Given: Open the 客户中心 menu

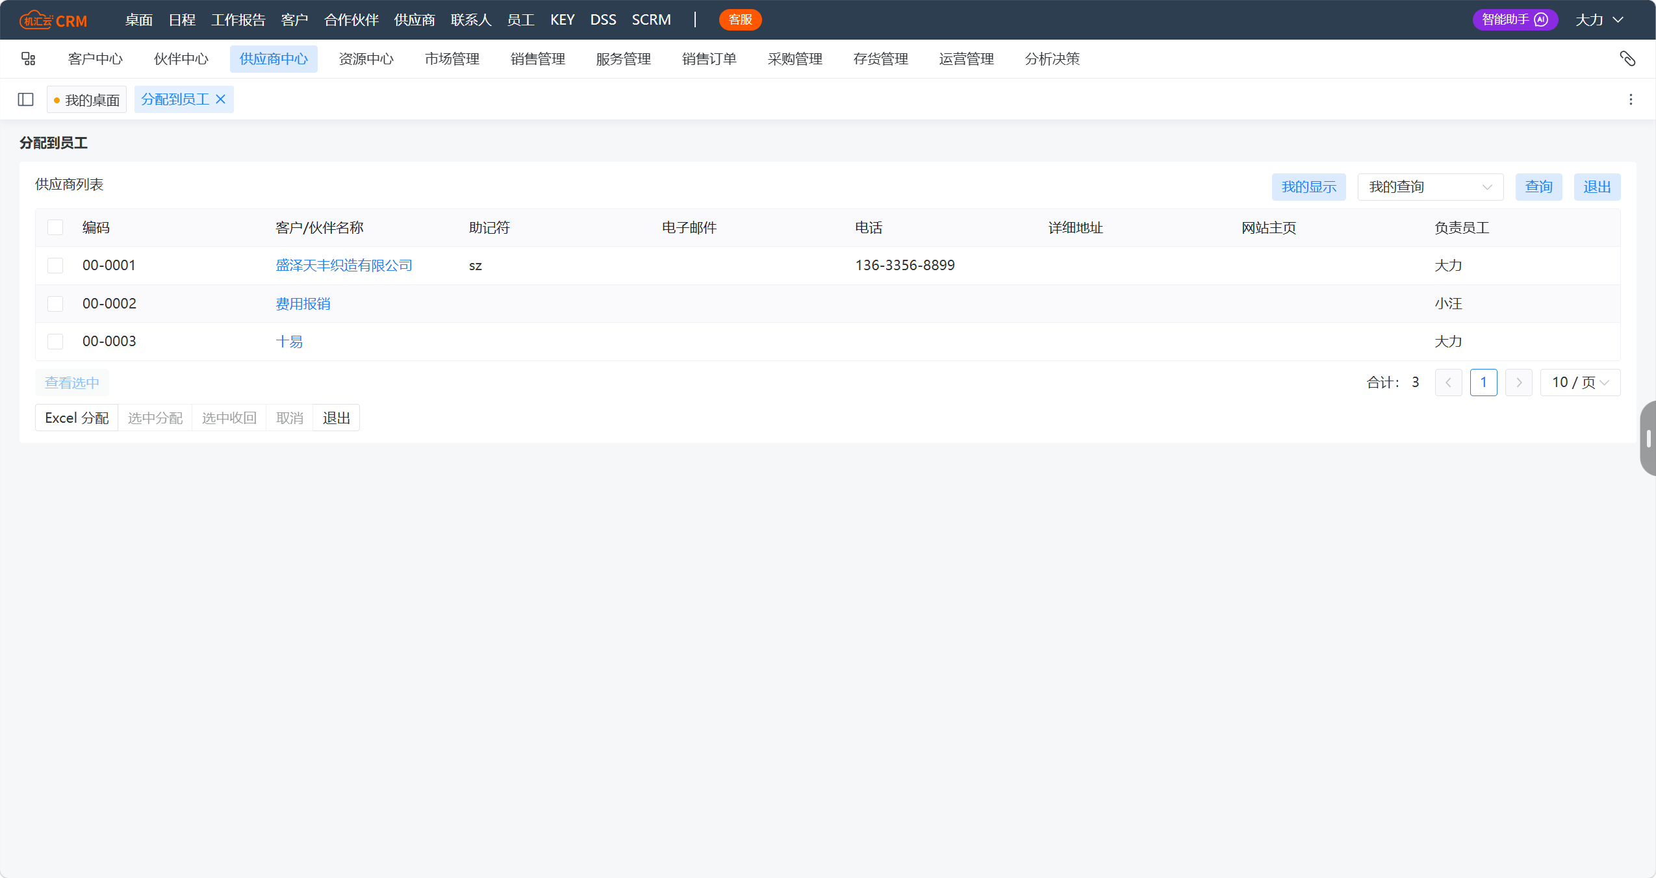Looking at the screenshot, I should [96, 59].
